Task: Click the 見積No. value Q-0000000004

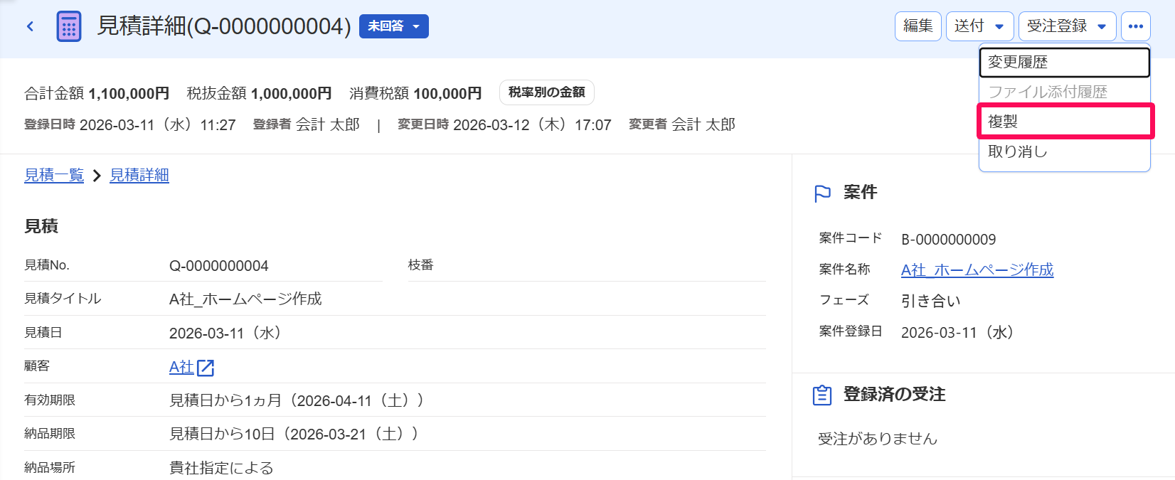Action: point(219,266)
